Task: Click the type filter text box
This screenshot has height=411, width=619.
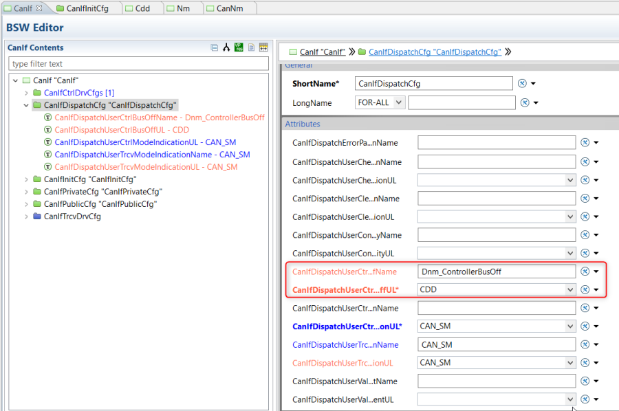Action: pos(138,64)
